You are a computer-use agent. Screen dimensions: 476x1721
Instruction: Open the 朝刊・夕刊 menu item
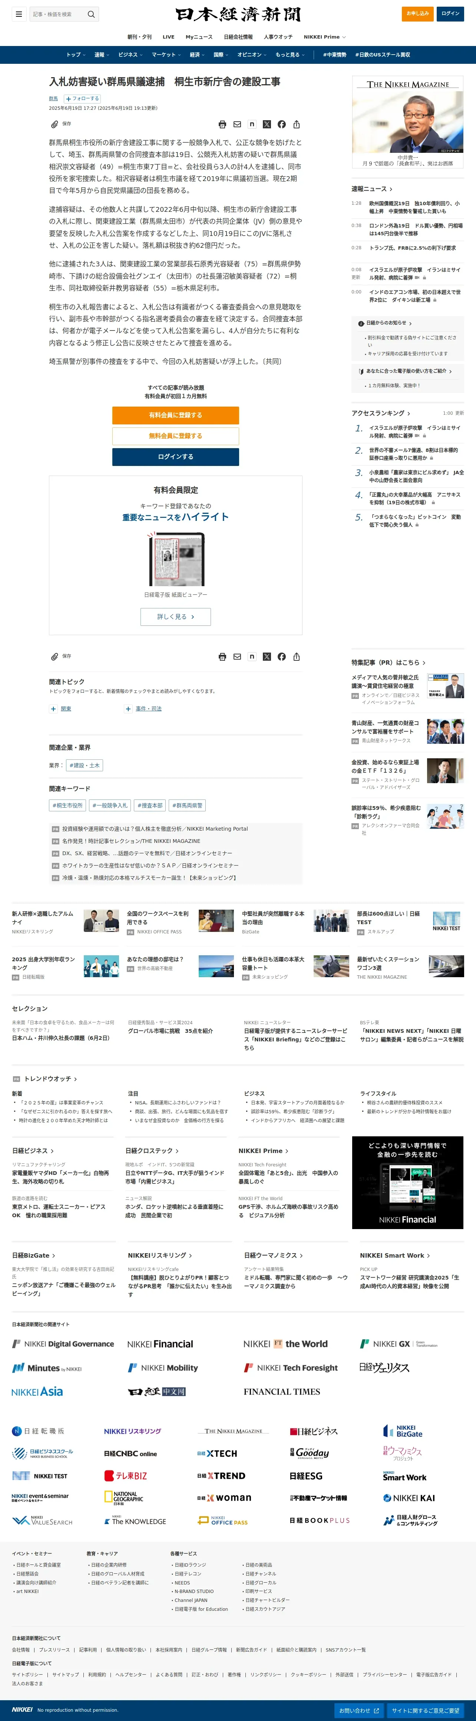click(139, 37)
